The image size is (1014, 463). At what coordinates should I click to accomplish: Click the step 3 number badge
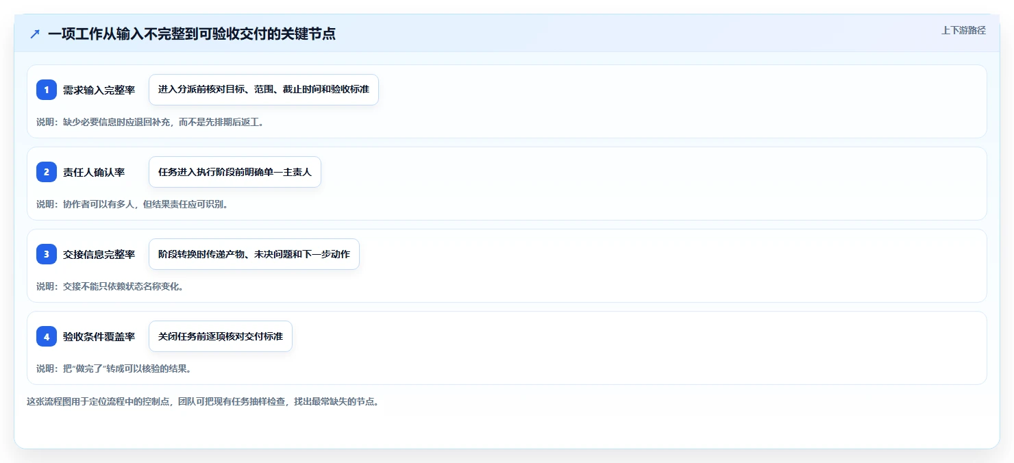click(47, 254)
